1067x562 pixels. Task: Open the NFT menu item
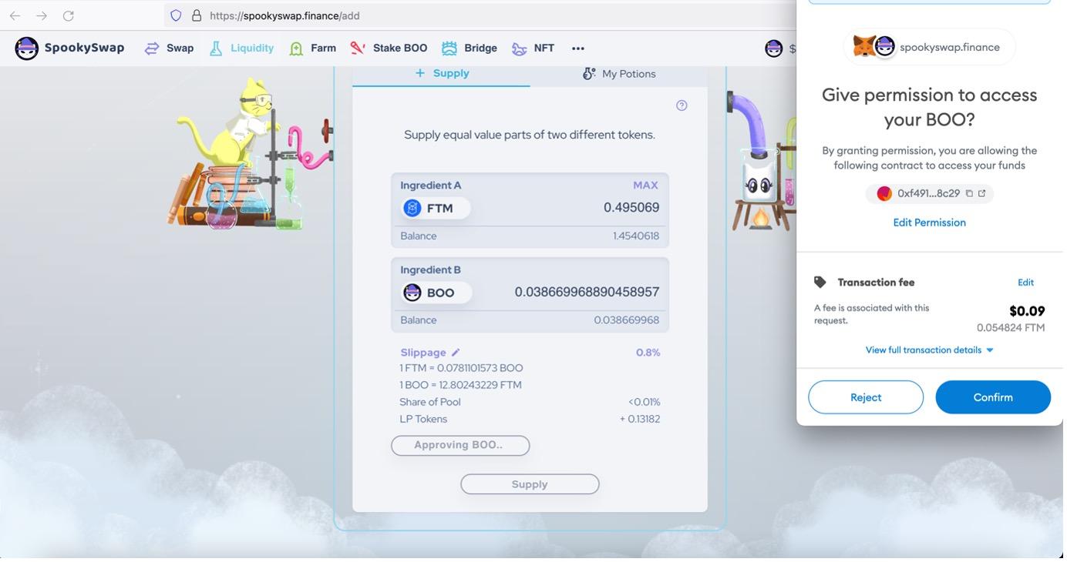coord(544,49)
